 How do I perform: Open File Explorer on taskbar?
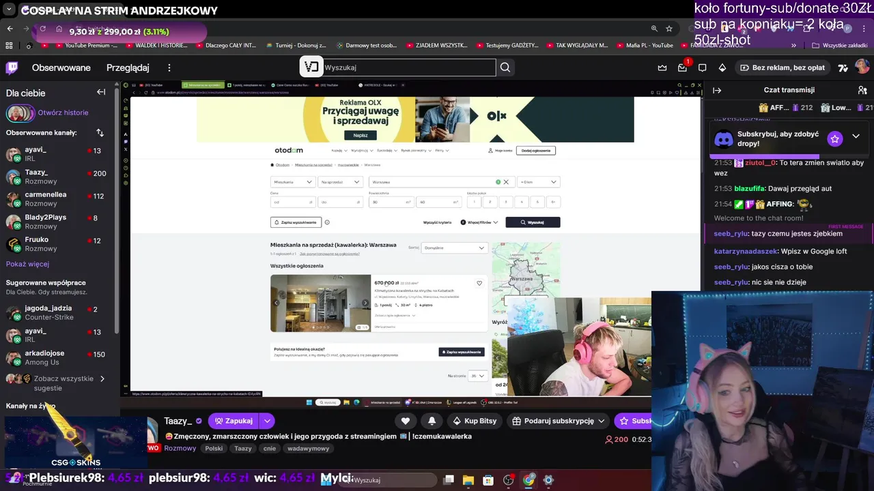tap(468, 480)
